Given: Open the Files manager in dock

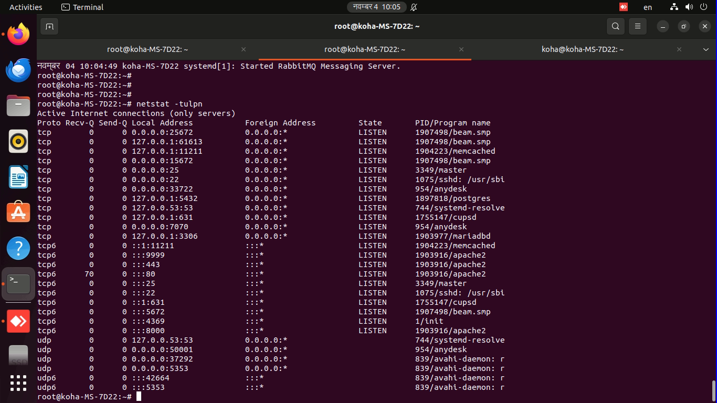Looking at the screenshot, I should pos(18,105).
